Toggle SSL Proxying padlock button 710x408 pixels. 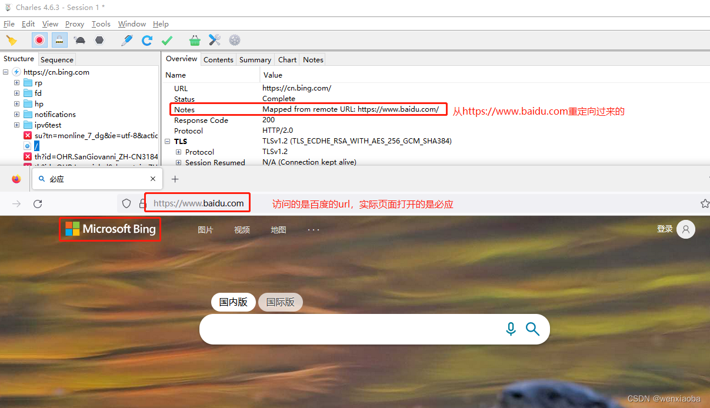coord(59,40)
